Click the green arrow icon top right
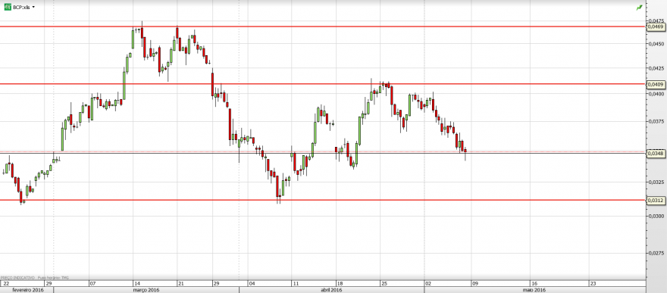 pos(640,8)
